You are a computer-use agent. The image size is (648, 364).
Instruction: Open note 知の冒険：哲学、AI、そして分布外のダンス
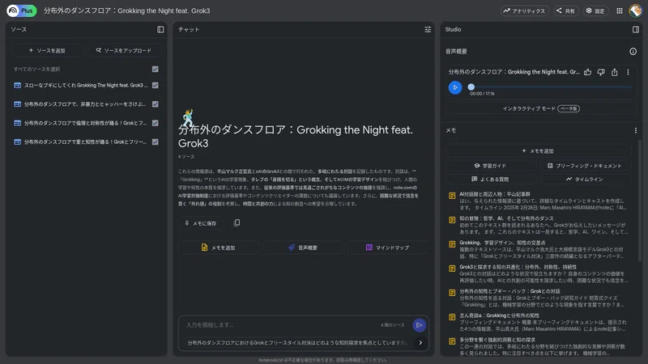(538, 225)
